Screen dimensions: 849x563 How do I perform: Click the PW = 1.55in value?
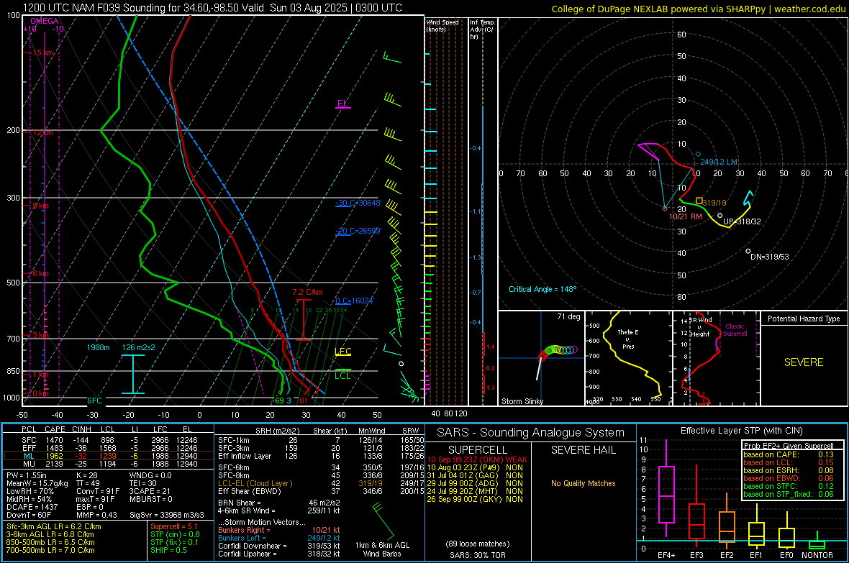tap(27, 475)
